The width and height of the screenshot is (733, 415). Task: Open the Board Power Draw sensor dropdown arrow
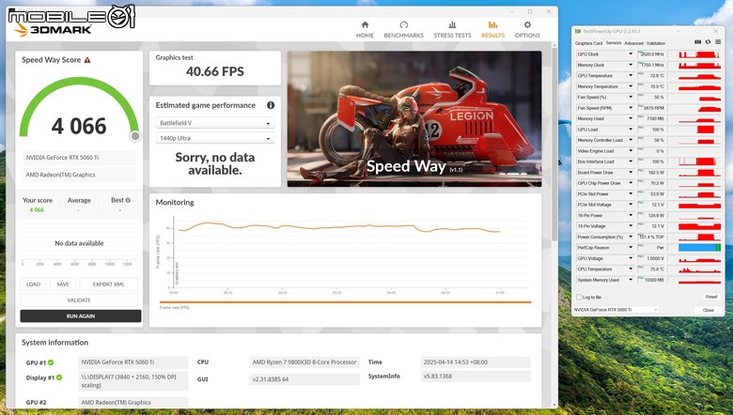(x=631, y=172)
